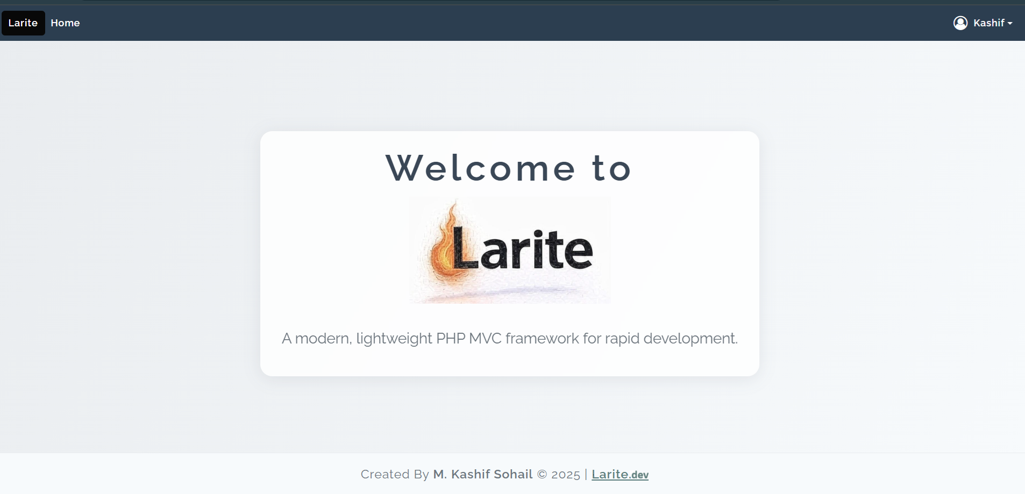The width and height of the screenshot is (1025, 494).
Task: Click M. Kashif Sohail in the footer
Action: pos(483,474)
